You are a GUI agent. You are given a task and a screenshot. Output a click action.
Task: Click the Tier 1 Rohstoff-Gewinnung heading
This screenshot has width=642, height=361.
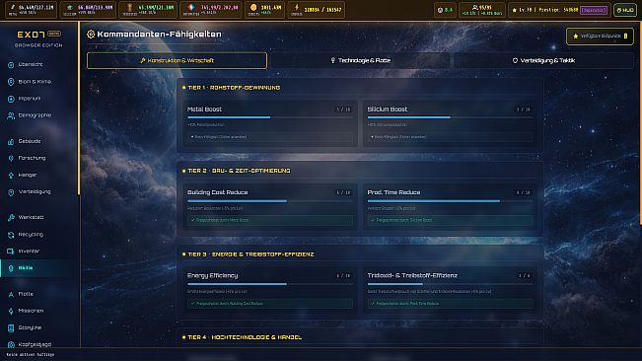tap(234, 88)
